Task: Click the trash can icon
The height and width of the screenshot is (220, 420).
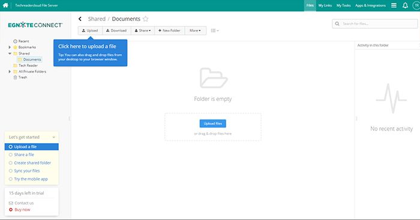Action: [x=15, y=78]
